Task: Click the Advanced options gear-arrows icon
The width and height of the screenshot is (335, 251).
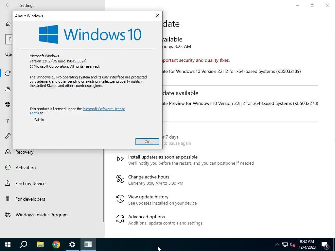Action: click(x=120, y=219)
